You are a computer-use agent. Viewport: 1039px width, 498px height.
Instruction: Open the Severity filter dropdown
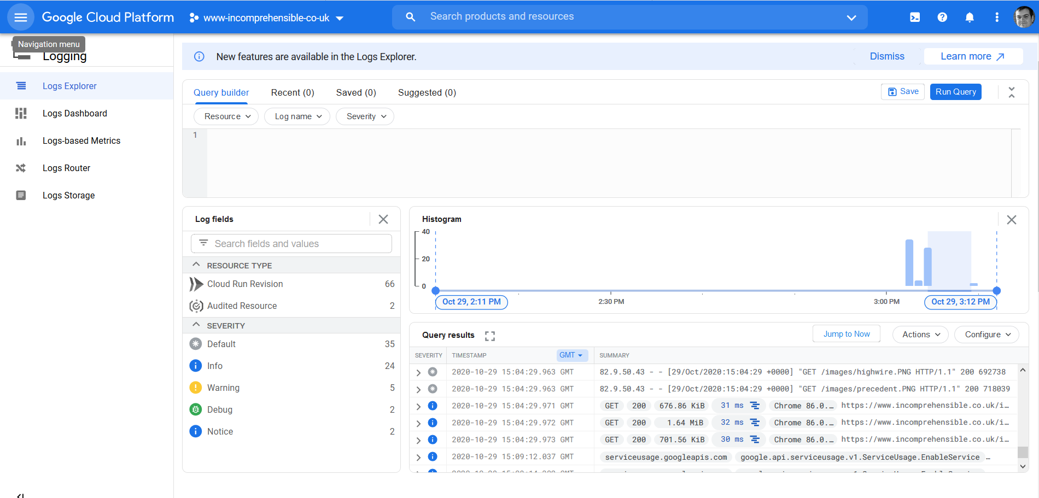tap(365, 116)
